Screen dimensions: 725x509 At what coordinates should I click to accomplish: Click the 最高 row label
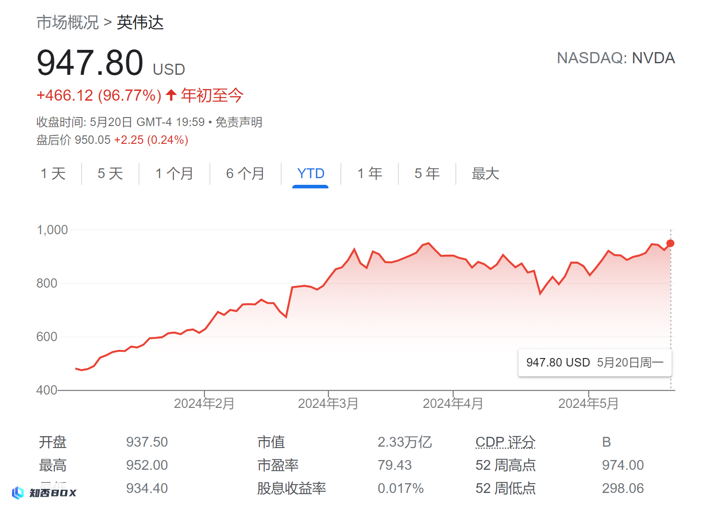pos(53,465)
